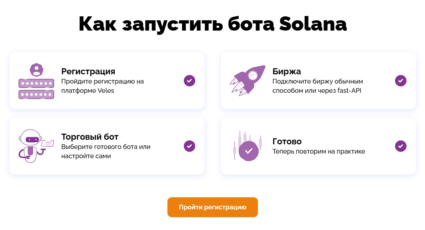Click the text Пройдите регистрацию на платформе Veles
Image resolution: width=425 pixels, height=230 pixels.
pos(103,86)
